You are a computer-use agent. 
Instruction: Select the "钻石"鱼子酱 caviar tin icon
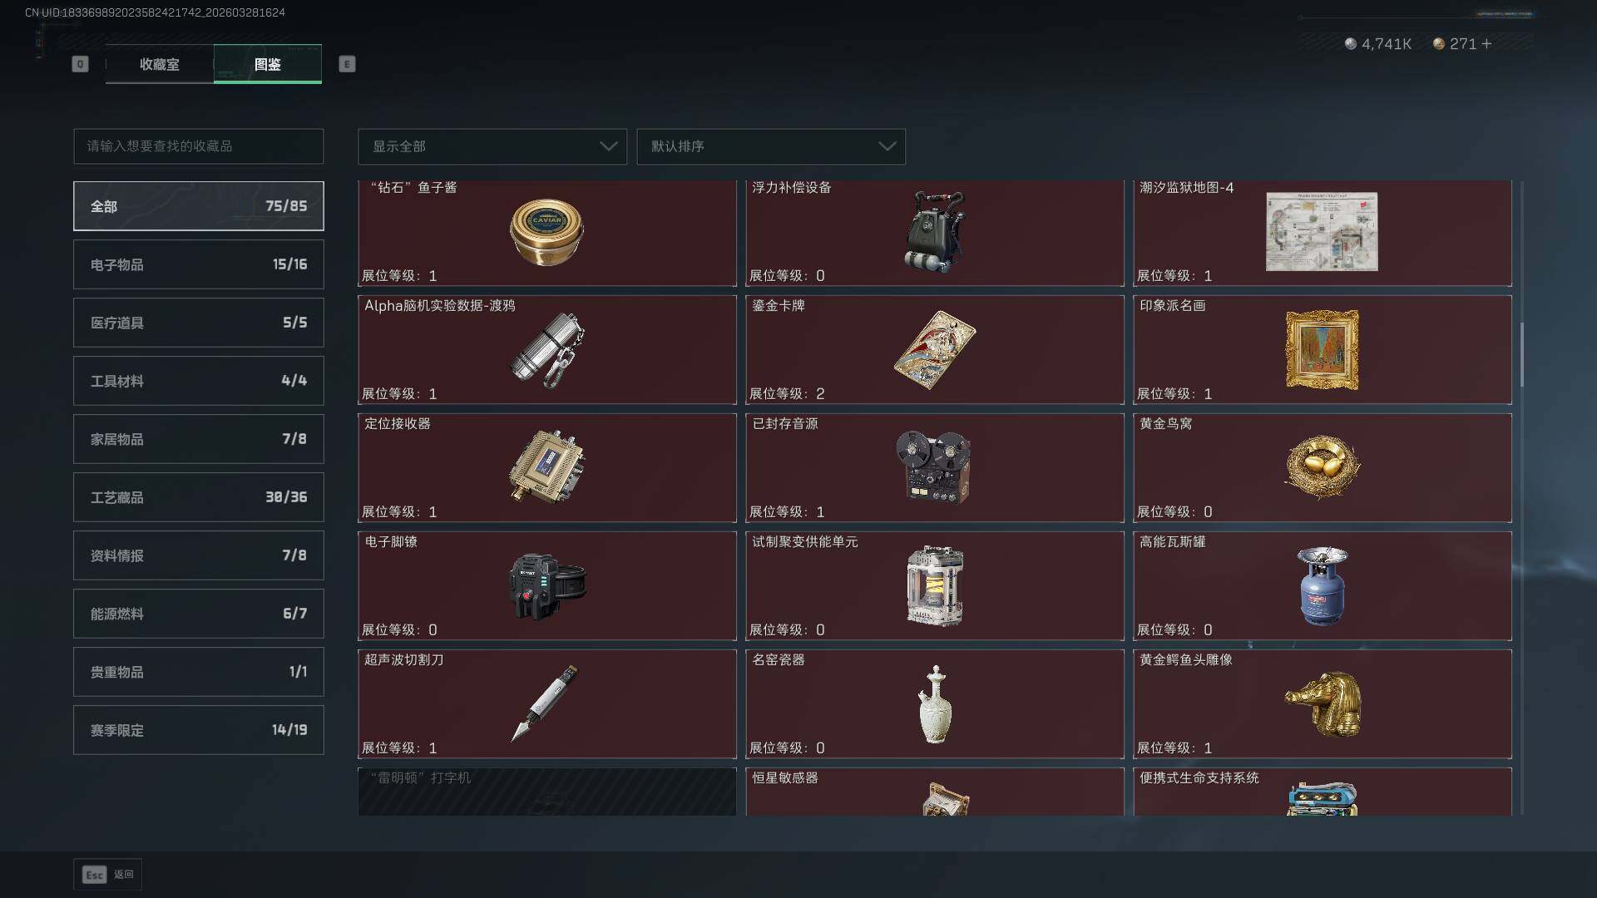click(x=546, y=232)
